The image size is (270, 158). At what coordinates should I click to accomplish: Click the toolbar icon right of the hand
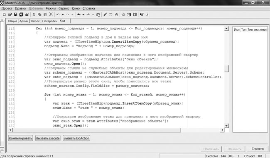123,14
